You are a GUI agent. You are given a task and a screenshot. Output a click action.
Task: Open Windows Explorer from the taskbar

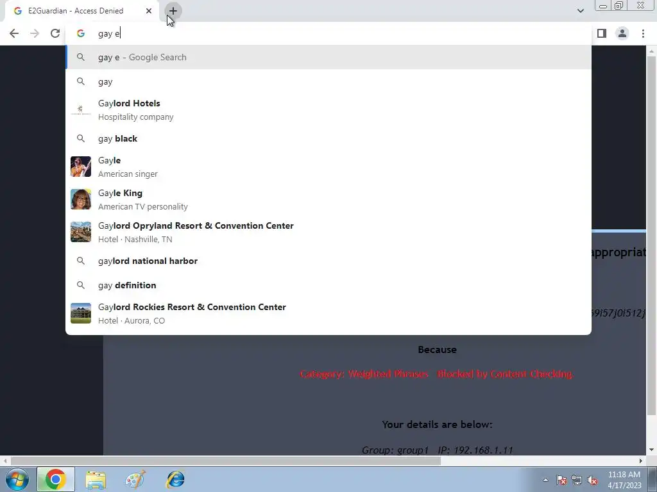point(96,479)
